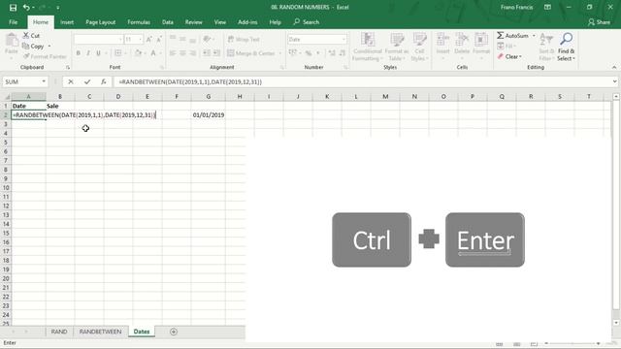Select column H header
The image size is (621, 349).
coord(240,97)
